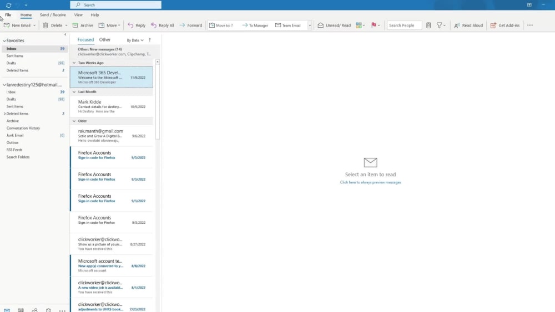Click the title bar Search box
Viewport: 555px width, 312px height.
click(x=116, y=5)
